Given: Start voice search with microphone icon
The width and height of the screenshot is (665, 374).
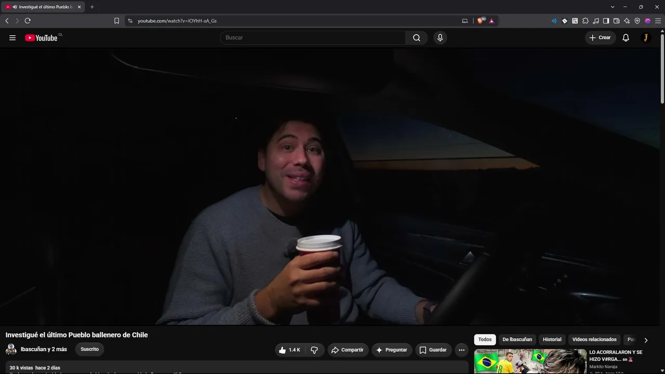Looking at the screenshot, I should pyautogui.click(x=440, y=38).
